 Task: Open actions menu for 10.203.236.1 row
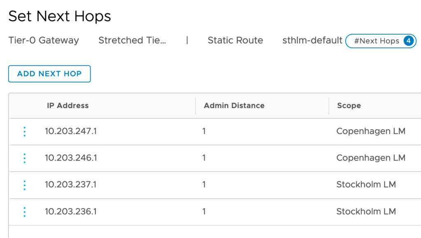tap(24, 212)
